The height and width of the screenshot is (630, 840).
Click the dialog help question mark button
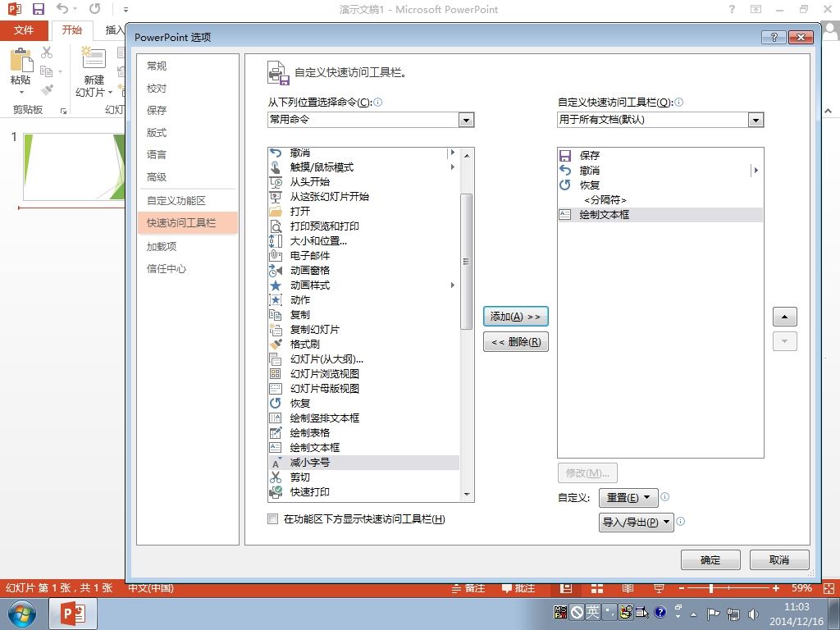tap(774, 37)
